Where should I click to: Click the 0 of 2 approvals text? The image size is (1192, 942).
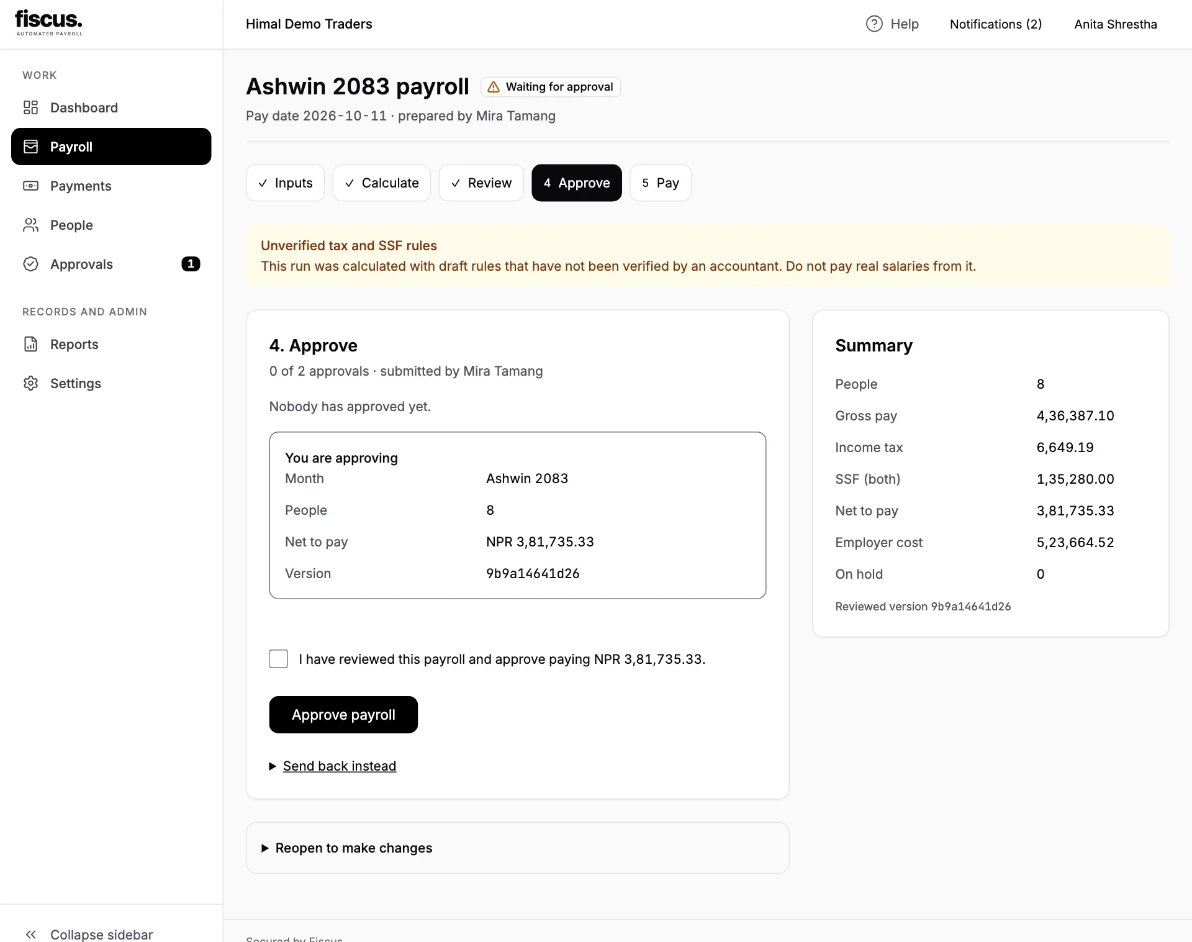319,371
